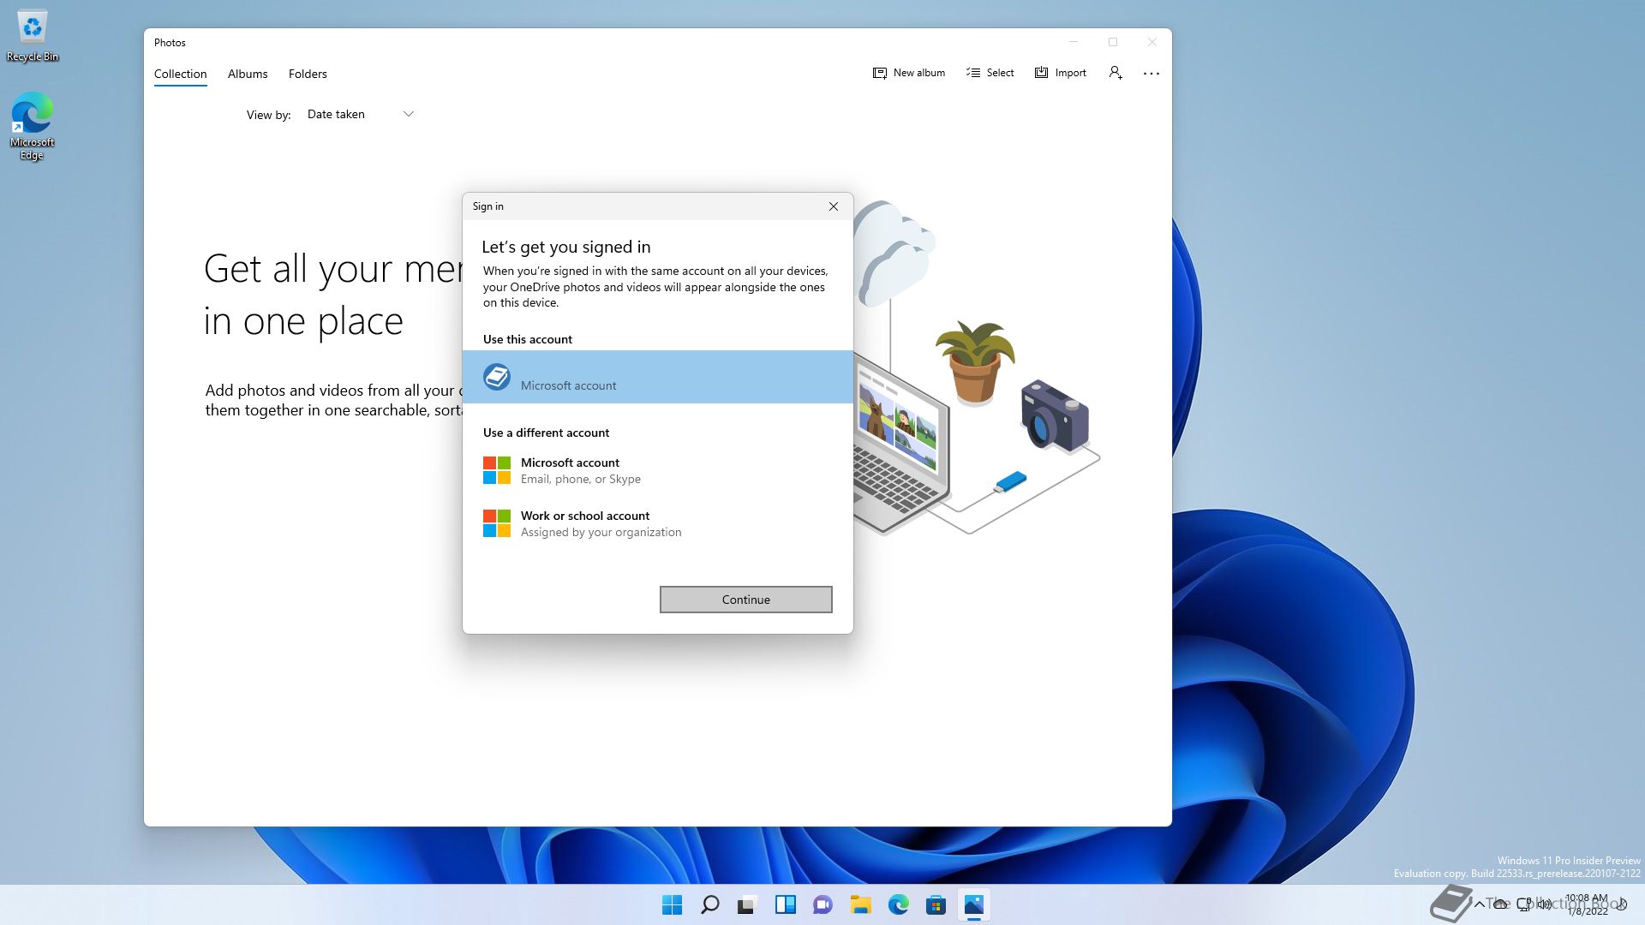Open Widgets from the taskbar
The image size is (1645, 925).
tap(786, 904)
